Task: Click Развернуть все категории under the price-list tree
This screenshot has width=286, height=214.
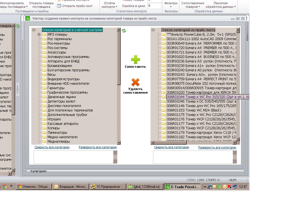Action: click(217, 147)
